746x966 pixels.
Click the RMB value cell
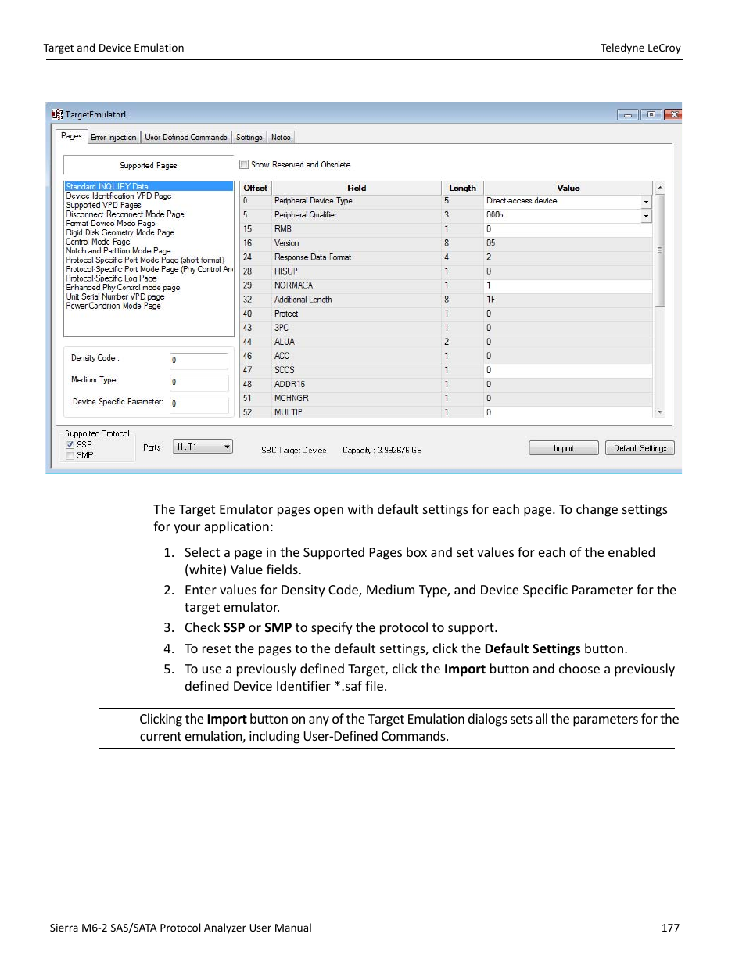click(568, 229)
